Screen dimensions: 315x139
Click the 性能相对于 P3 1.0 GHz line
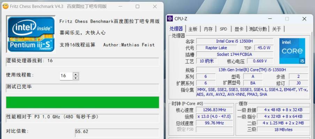click(82, 118)
